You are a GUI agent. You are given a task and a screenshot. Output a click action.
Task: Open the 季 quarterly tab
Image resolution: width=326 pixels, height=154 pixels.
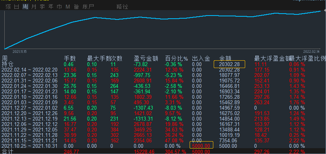pyautogui.click(x=42, y=7)
